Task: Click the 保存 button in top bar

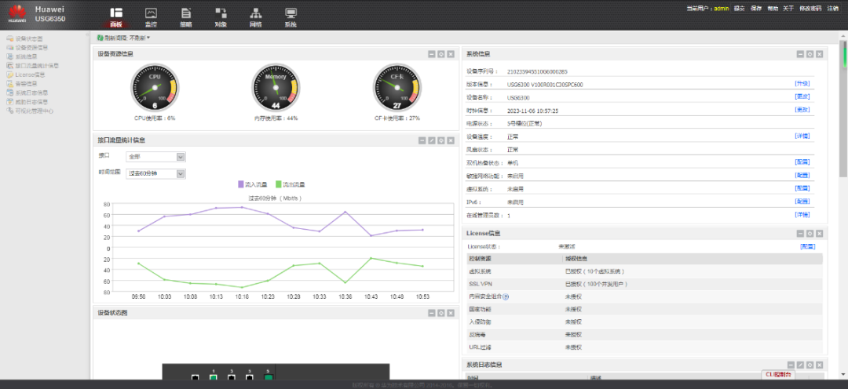Action: pos(756,8)
